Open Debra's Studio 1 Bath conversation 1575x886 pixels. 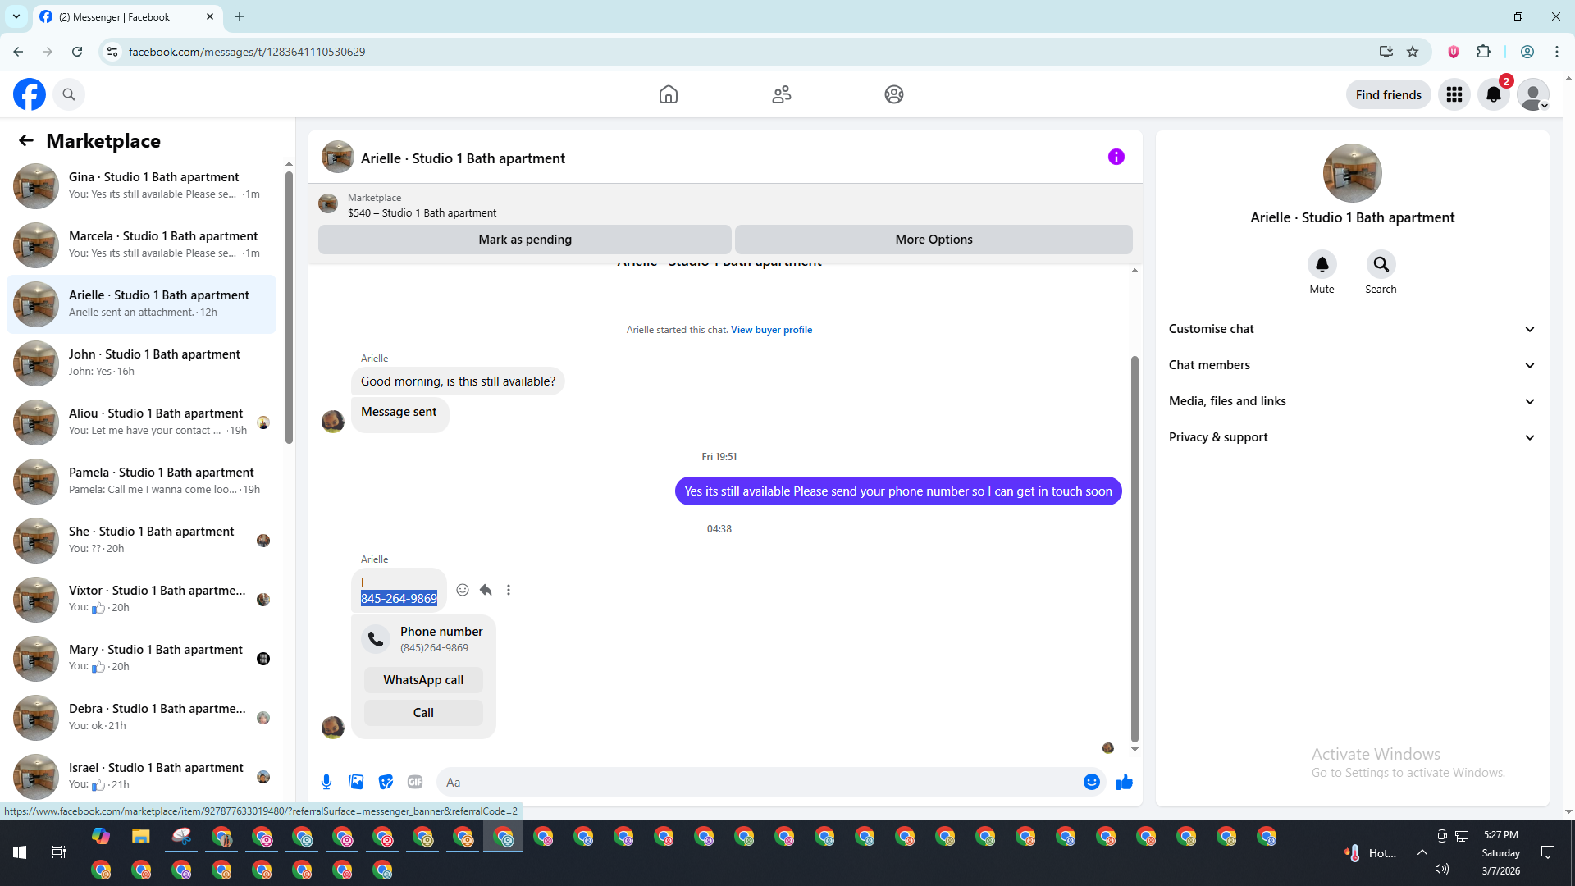point(141,717)
